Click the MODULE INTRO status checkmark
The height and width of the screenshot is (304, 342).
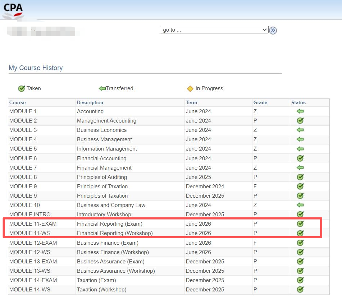point(300,214)
